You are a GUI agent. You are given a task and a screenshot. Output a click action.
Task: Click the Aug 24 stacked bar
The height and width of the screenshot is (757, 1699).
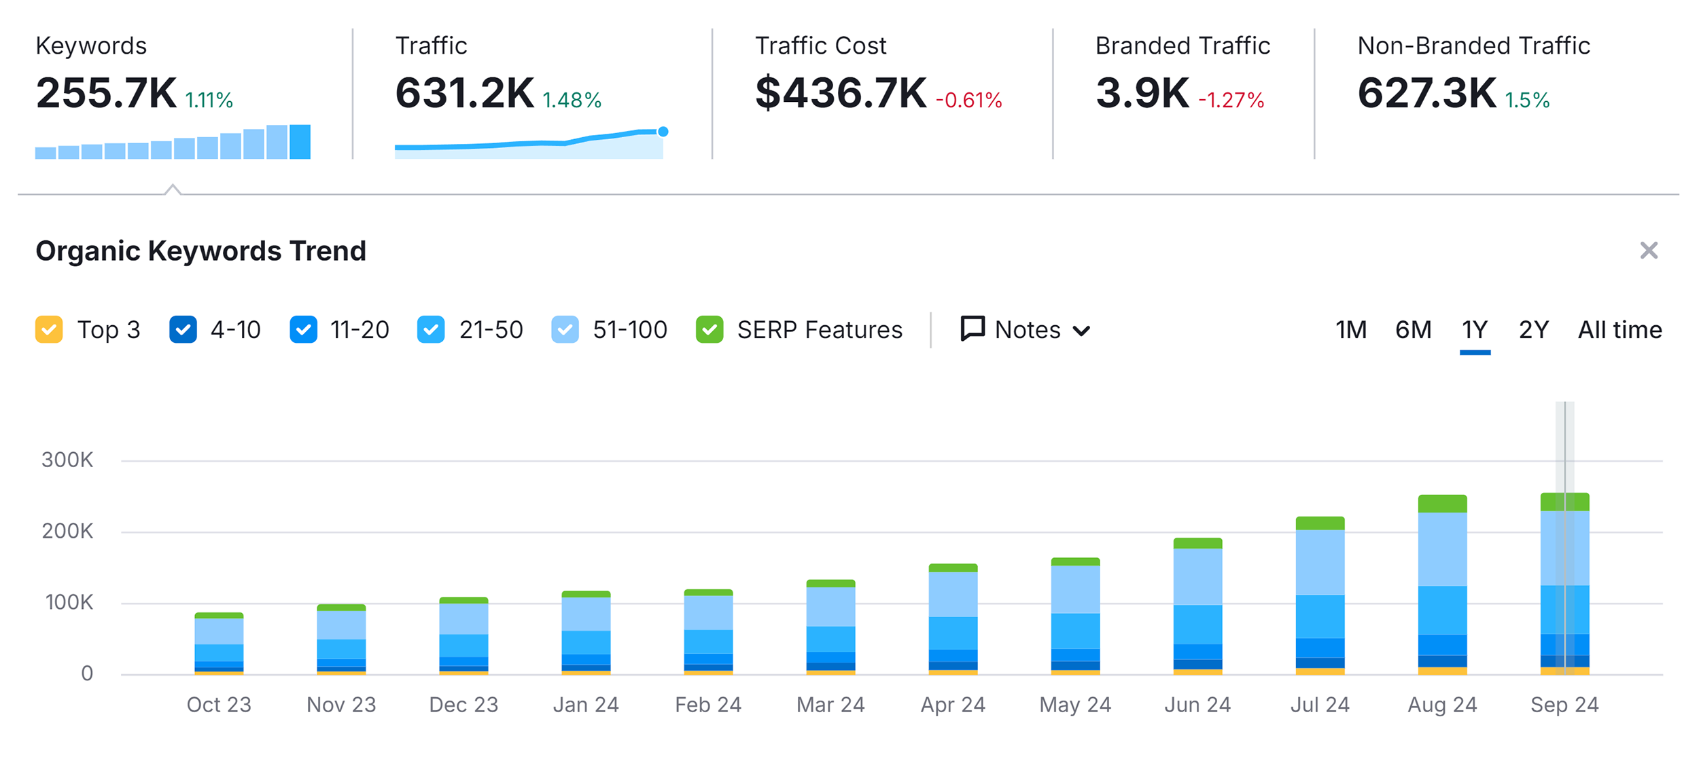1442,584
